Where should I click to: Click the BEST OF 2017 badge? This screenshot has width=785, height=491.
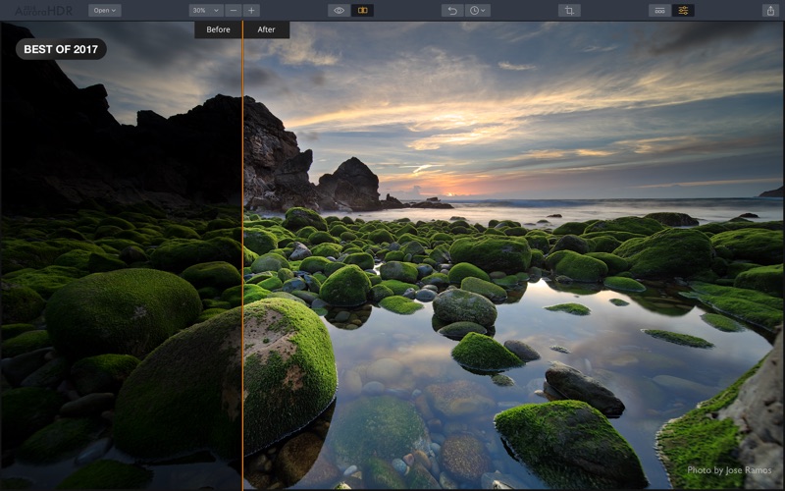(x=61, y=49)
